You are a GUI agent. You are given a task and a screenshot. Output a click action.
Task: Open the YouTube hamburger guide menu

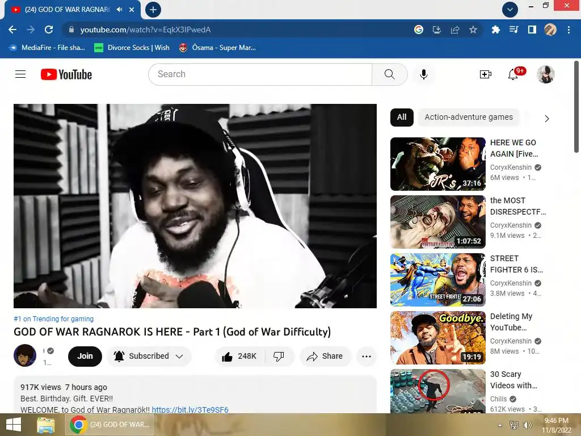[x=20, y=74]
